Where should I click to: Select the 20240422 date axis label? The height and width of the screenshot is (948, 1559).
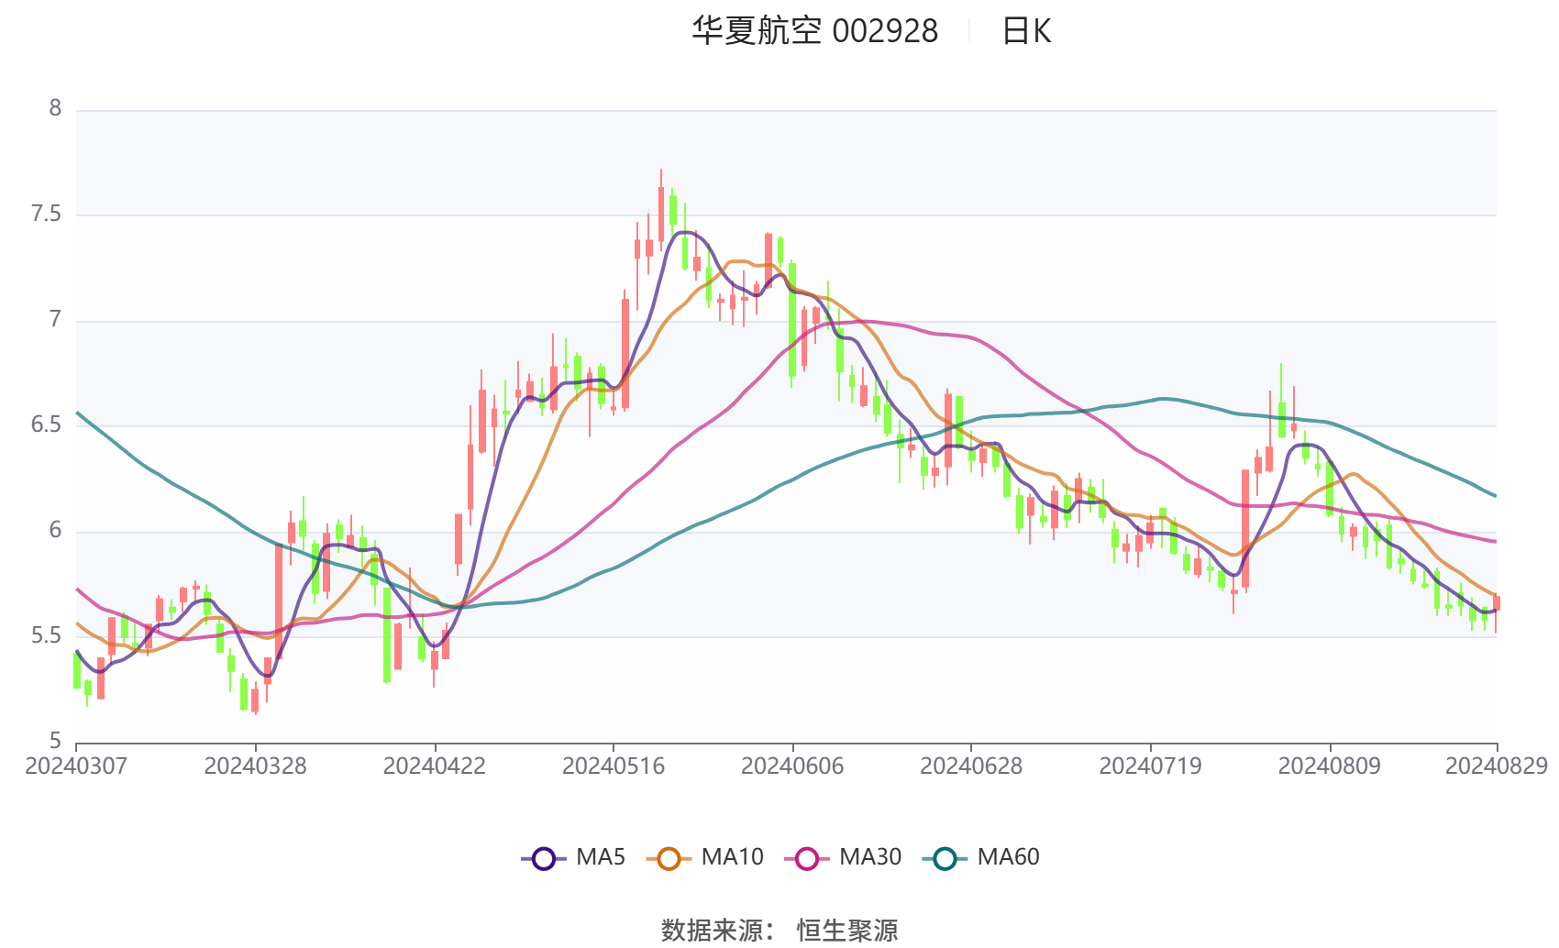[434, 766]
